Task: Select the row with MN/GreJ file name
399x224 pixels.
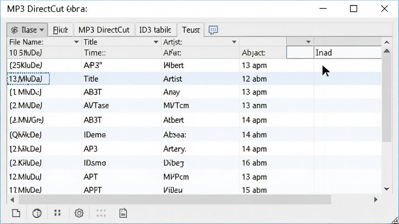Action: point(194,120)
